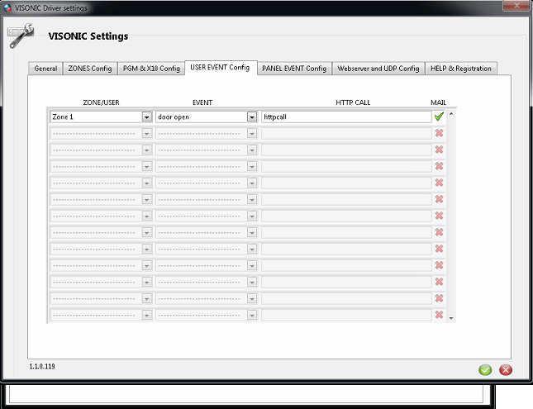Open the zone dropdown in the last row

(x=147, y=315)
